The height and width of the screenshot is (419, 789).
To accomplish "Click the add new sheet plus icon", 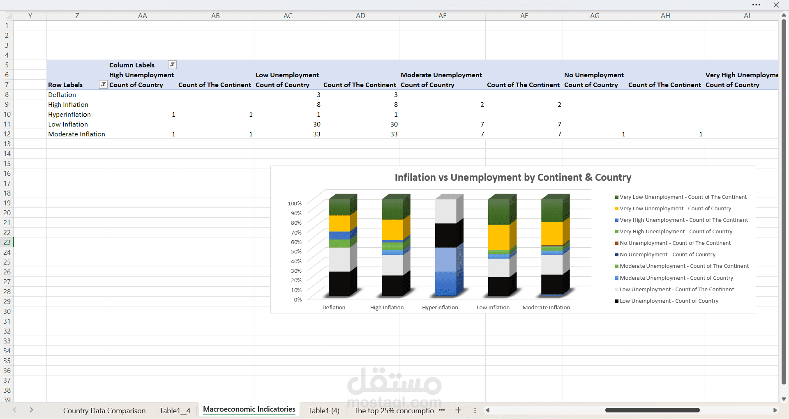I will point(458,410).
